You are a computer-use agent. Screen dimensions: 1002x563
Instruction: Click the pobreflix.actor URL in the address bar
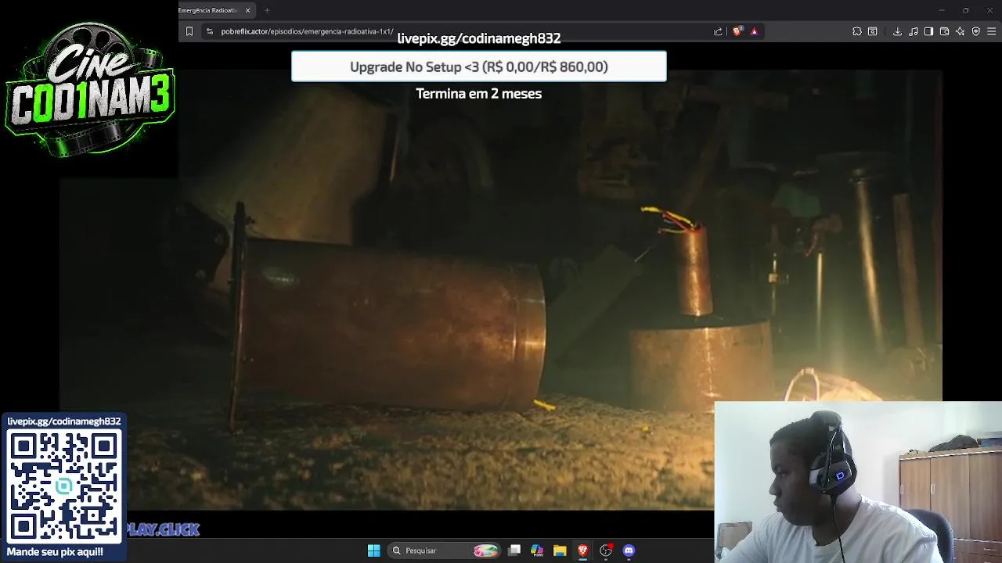click(307, 31)
